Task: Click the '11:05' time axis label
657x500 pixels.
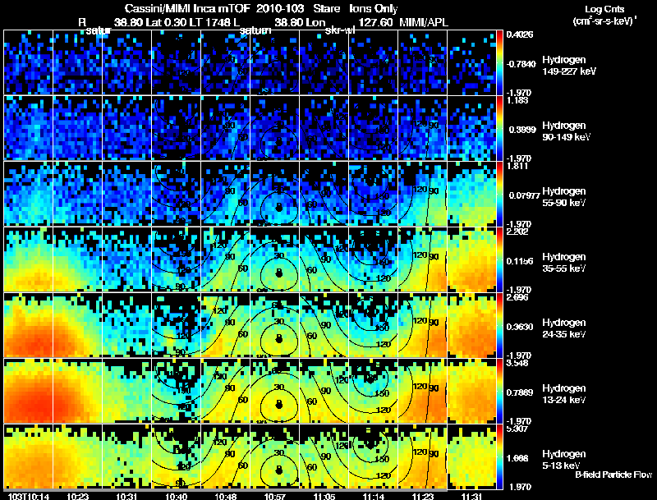Action: [324, 496]
